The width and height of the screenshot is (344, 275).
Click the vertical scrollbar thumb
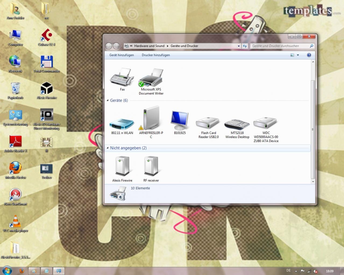313,129
